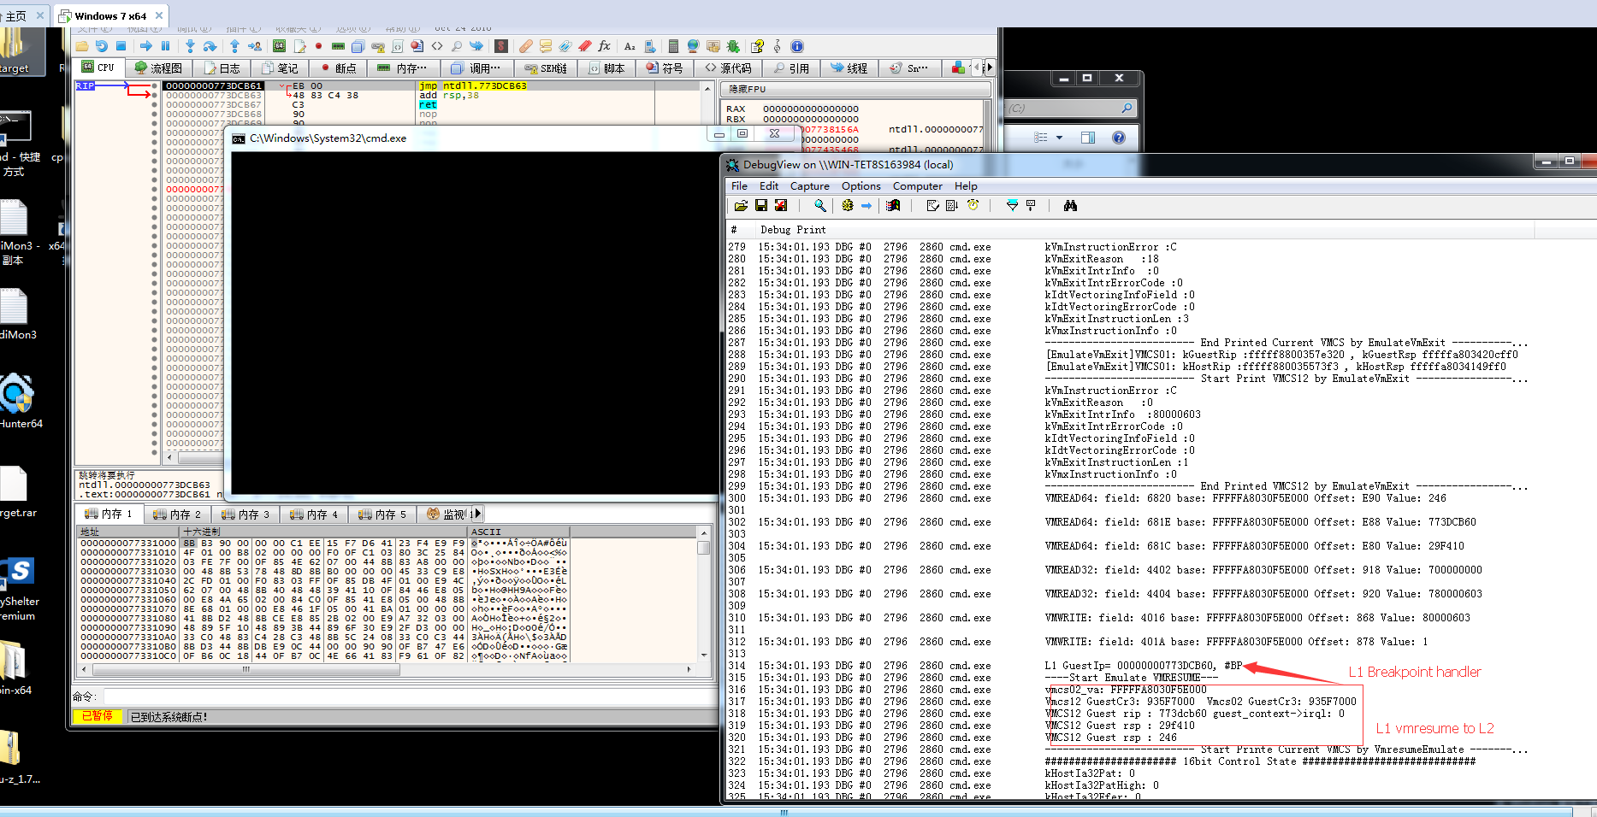
Task: Open the view options dropdown arrow in Explorer
Action: coord(1059,138)
